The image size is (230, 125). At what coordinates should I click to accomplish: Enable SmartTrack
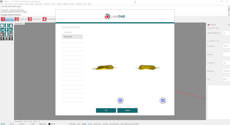point(97,124)
